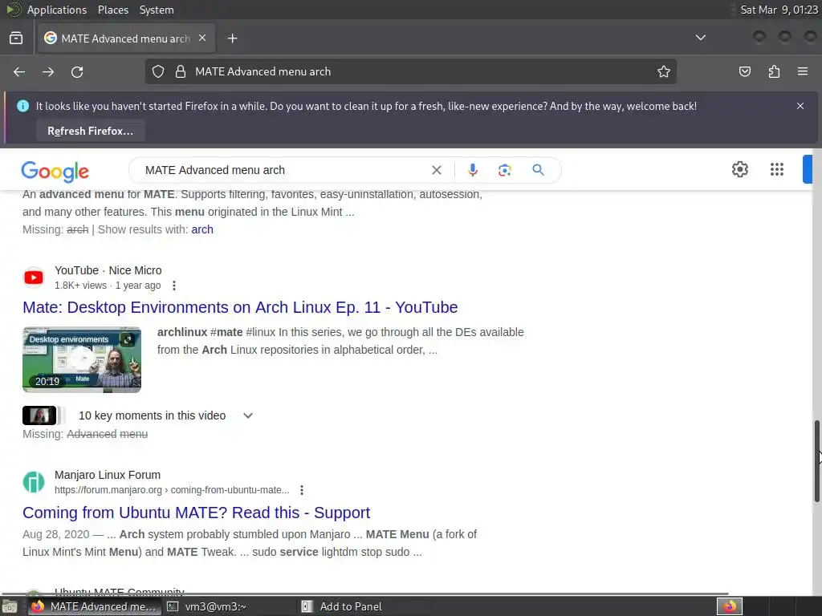822x616 pixels.
Task: Switch to the Firefox taskbar window button
Action: (x=95, y=606)
